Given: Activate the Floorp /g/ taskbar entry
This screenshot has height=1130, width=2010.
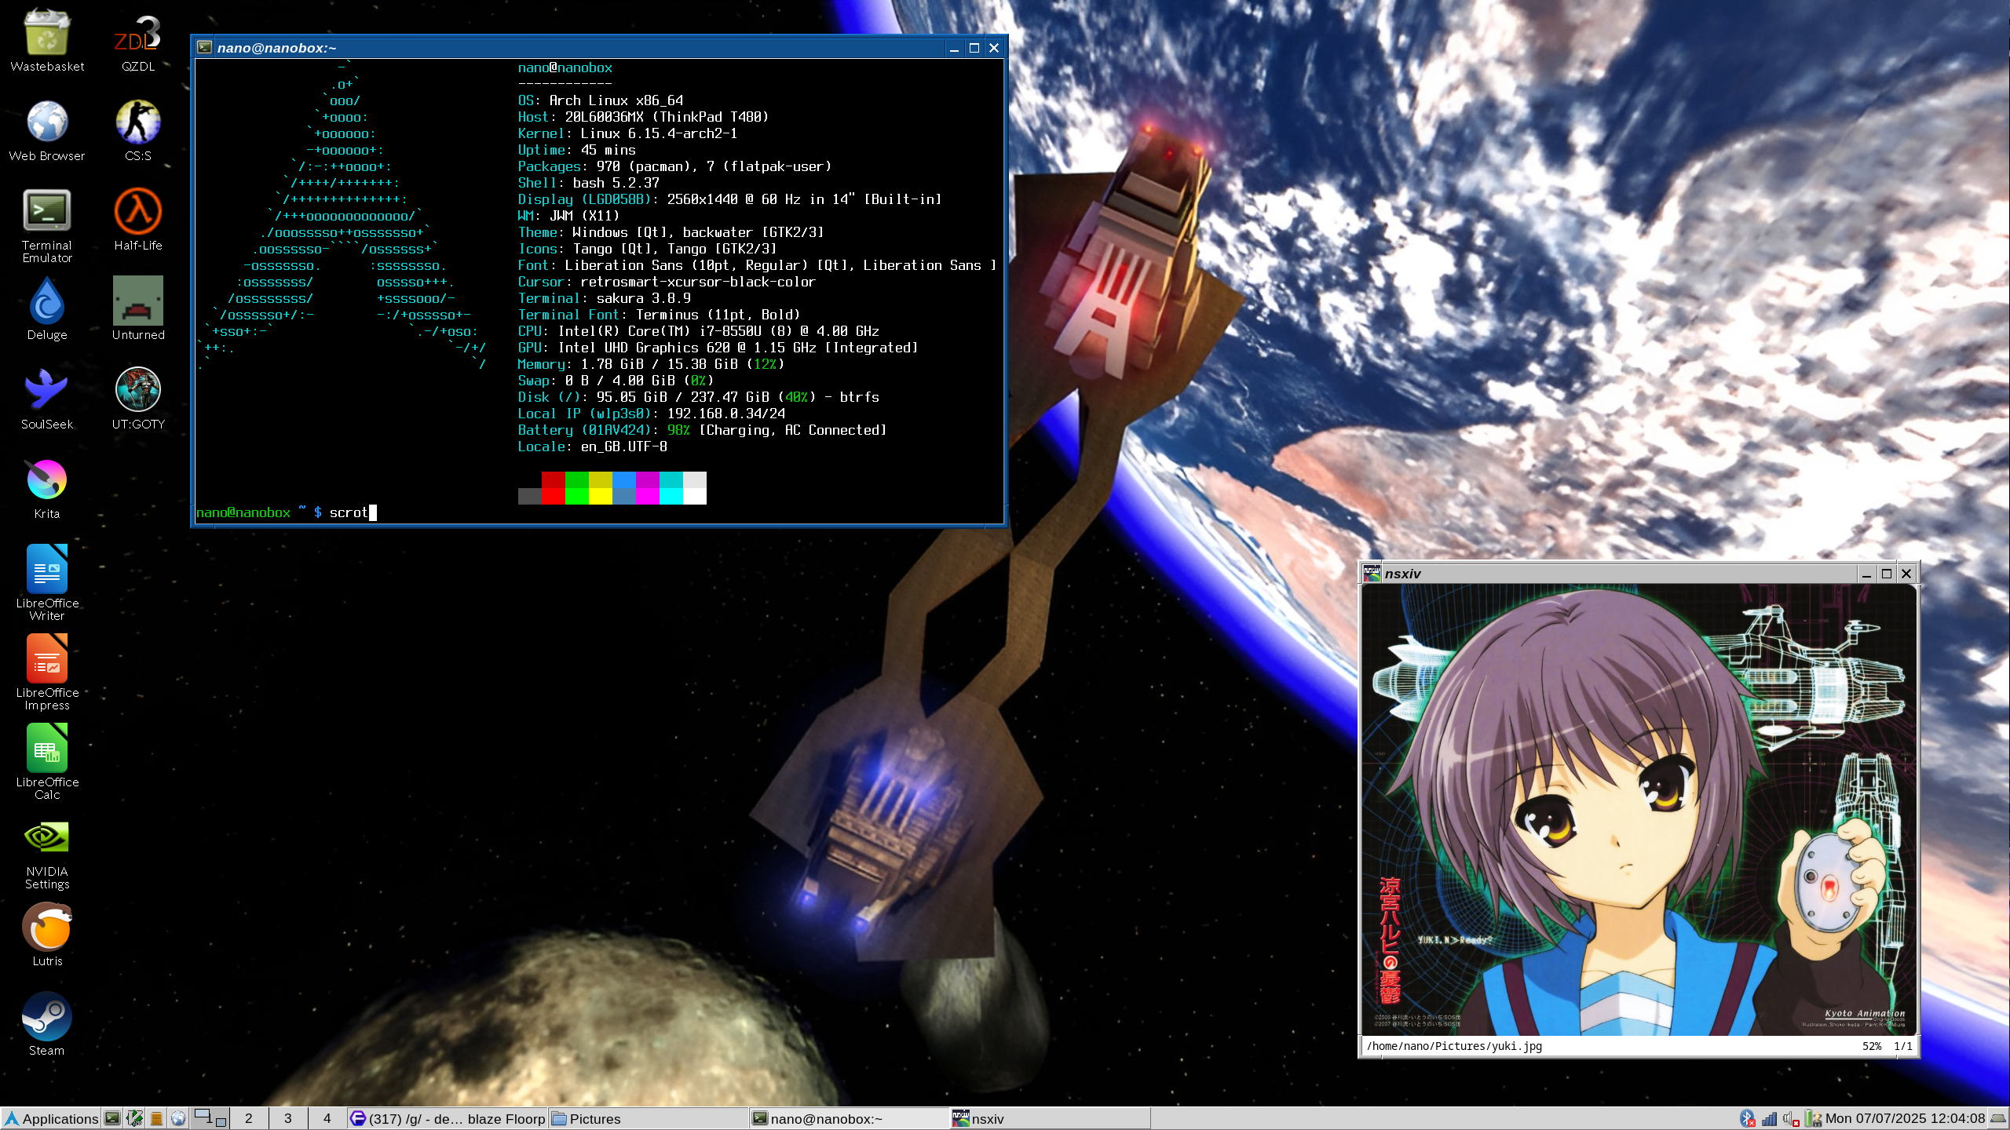Looking at the screenshot, I should coord(448,1119).
